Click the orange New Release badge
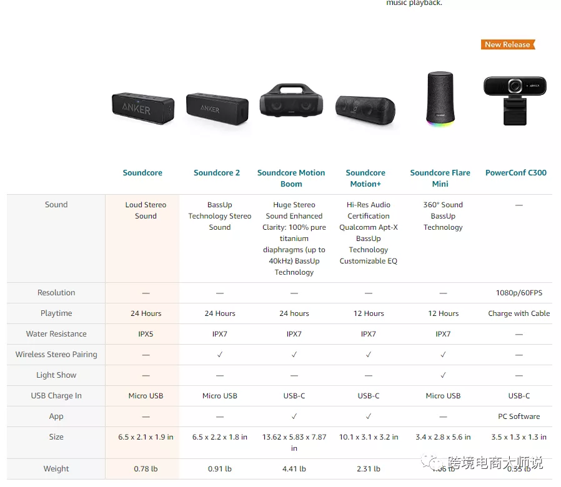This screenshot has height=487, width=561. [508, 44]
